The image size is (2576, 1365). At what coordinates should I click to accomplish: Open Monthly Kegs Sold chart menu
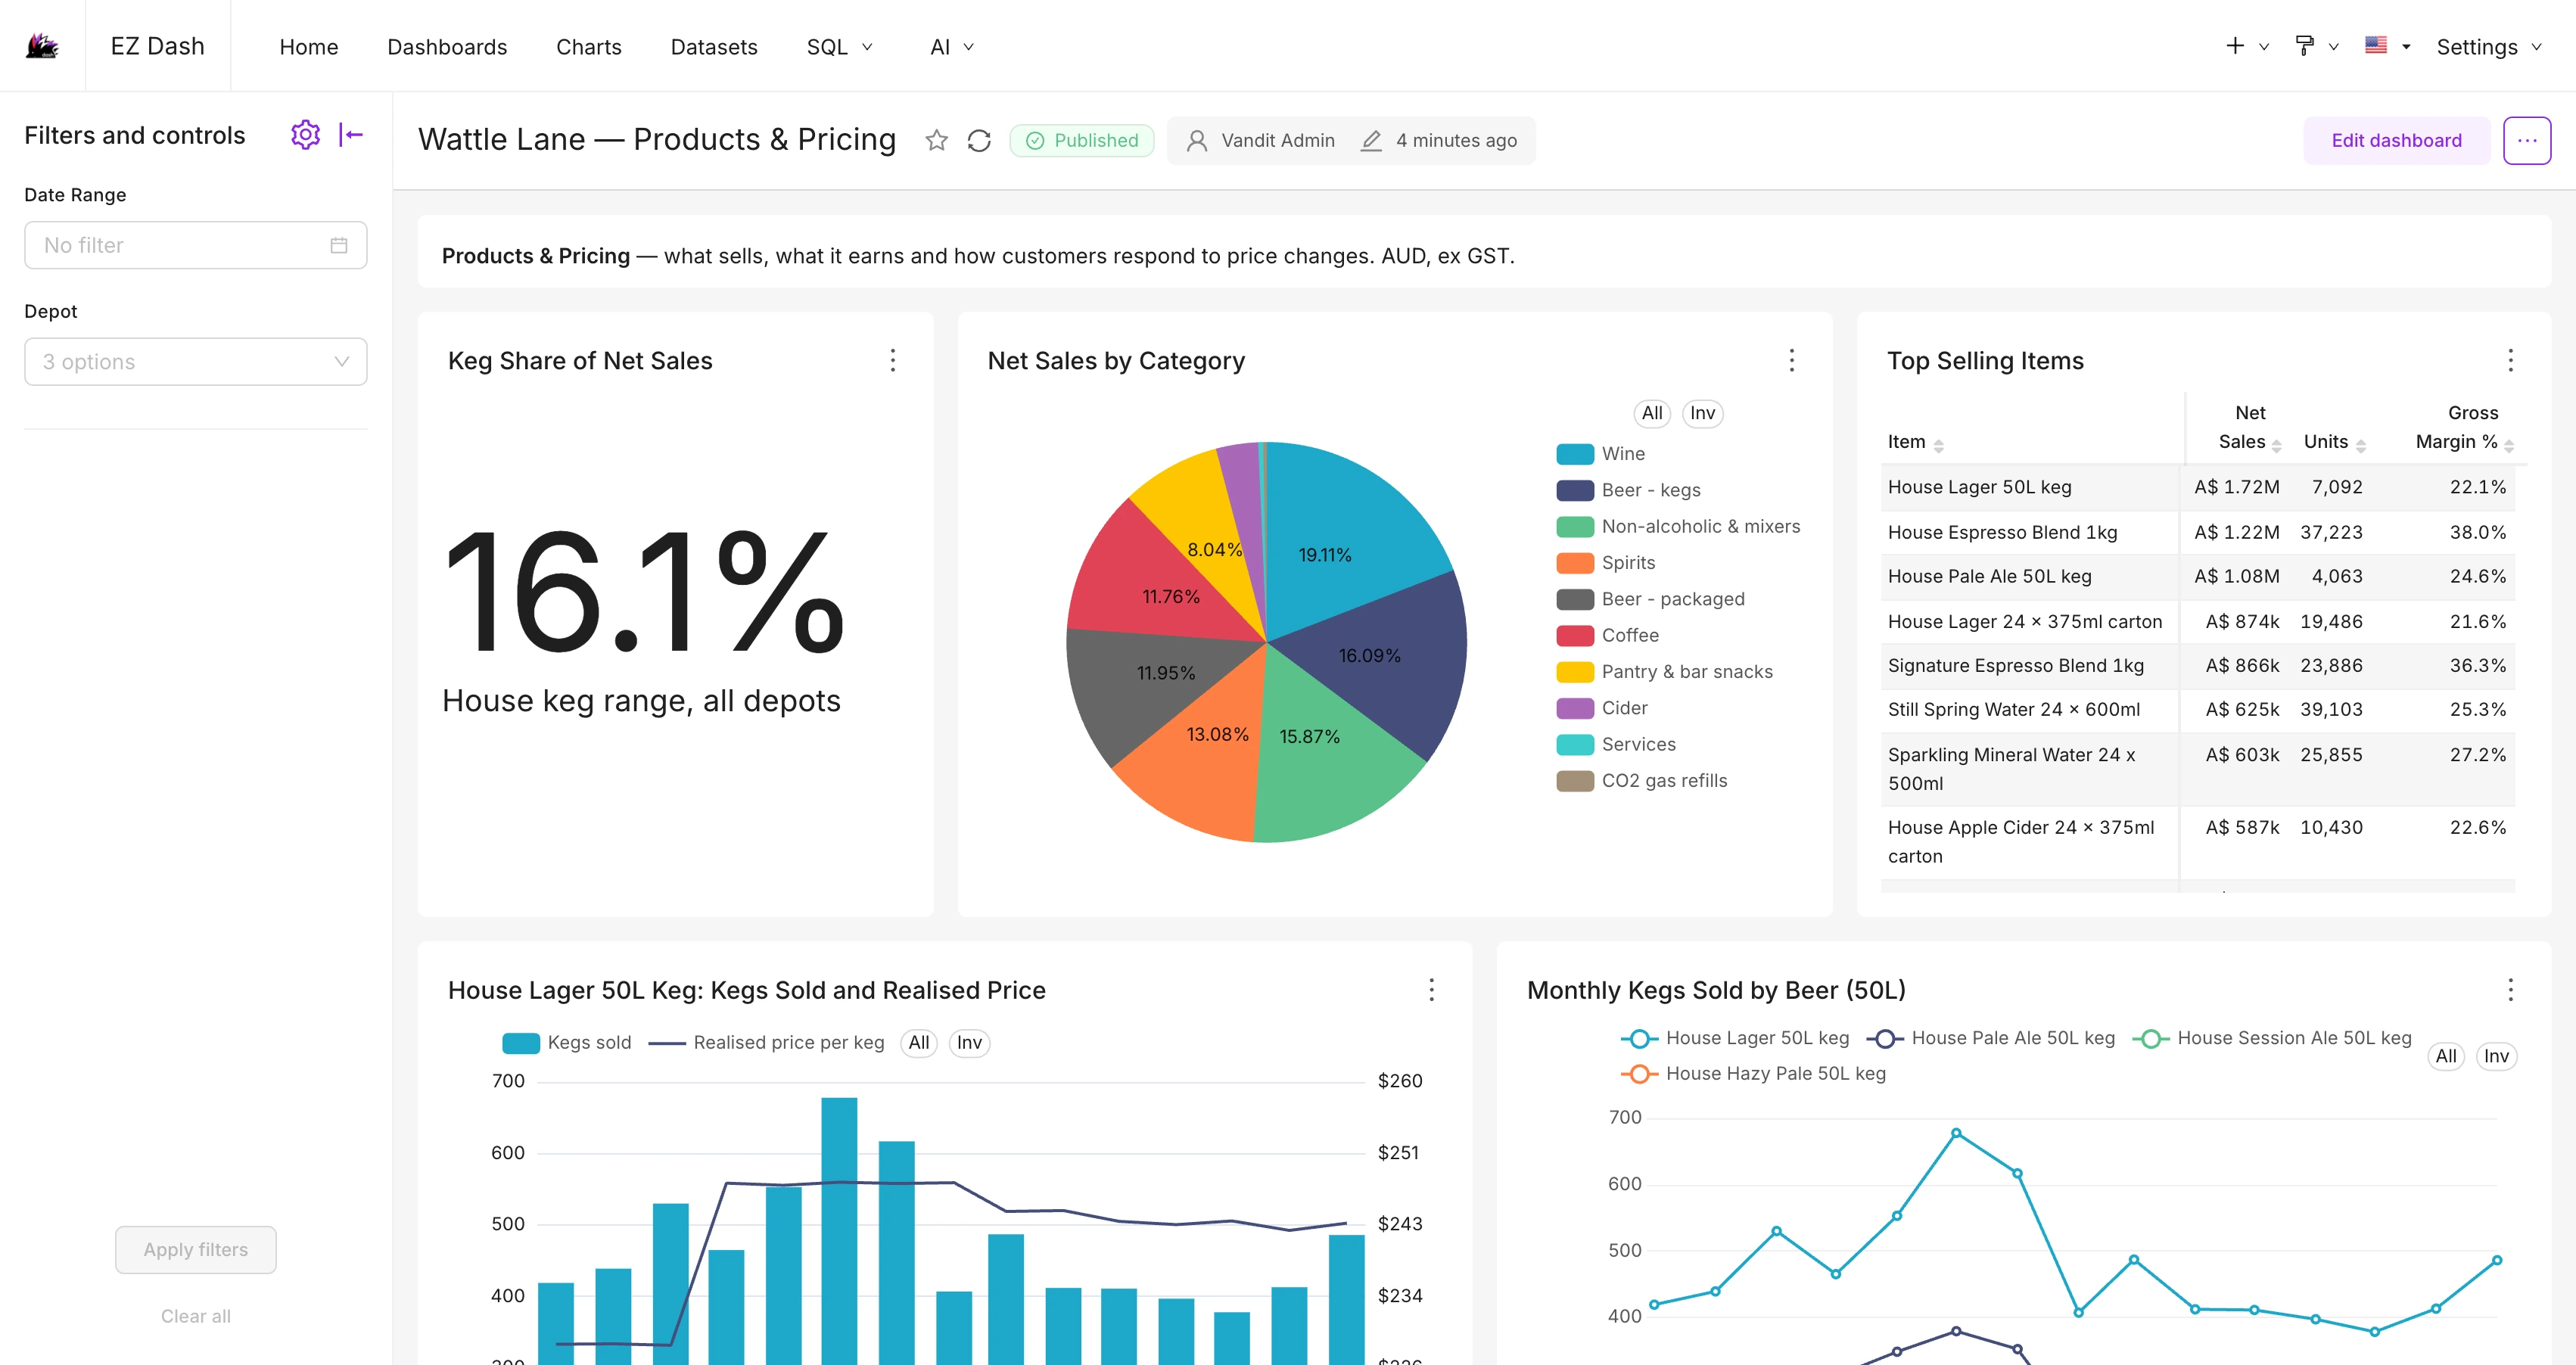2510,990
